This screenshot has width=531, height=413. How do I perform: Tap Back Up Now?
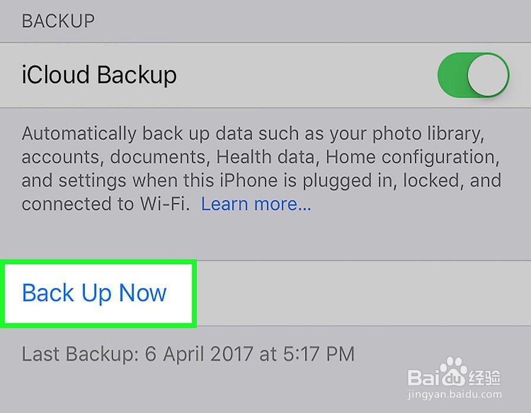click(x=94, y=293)
